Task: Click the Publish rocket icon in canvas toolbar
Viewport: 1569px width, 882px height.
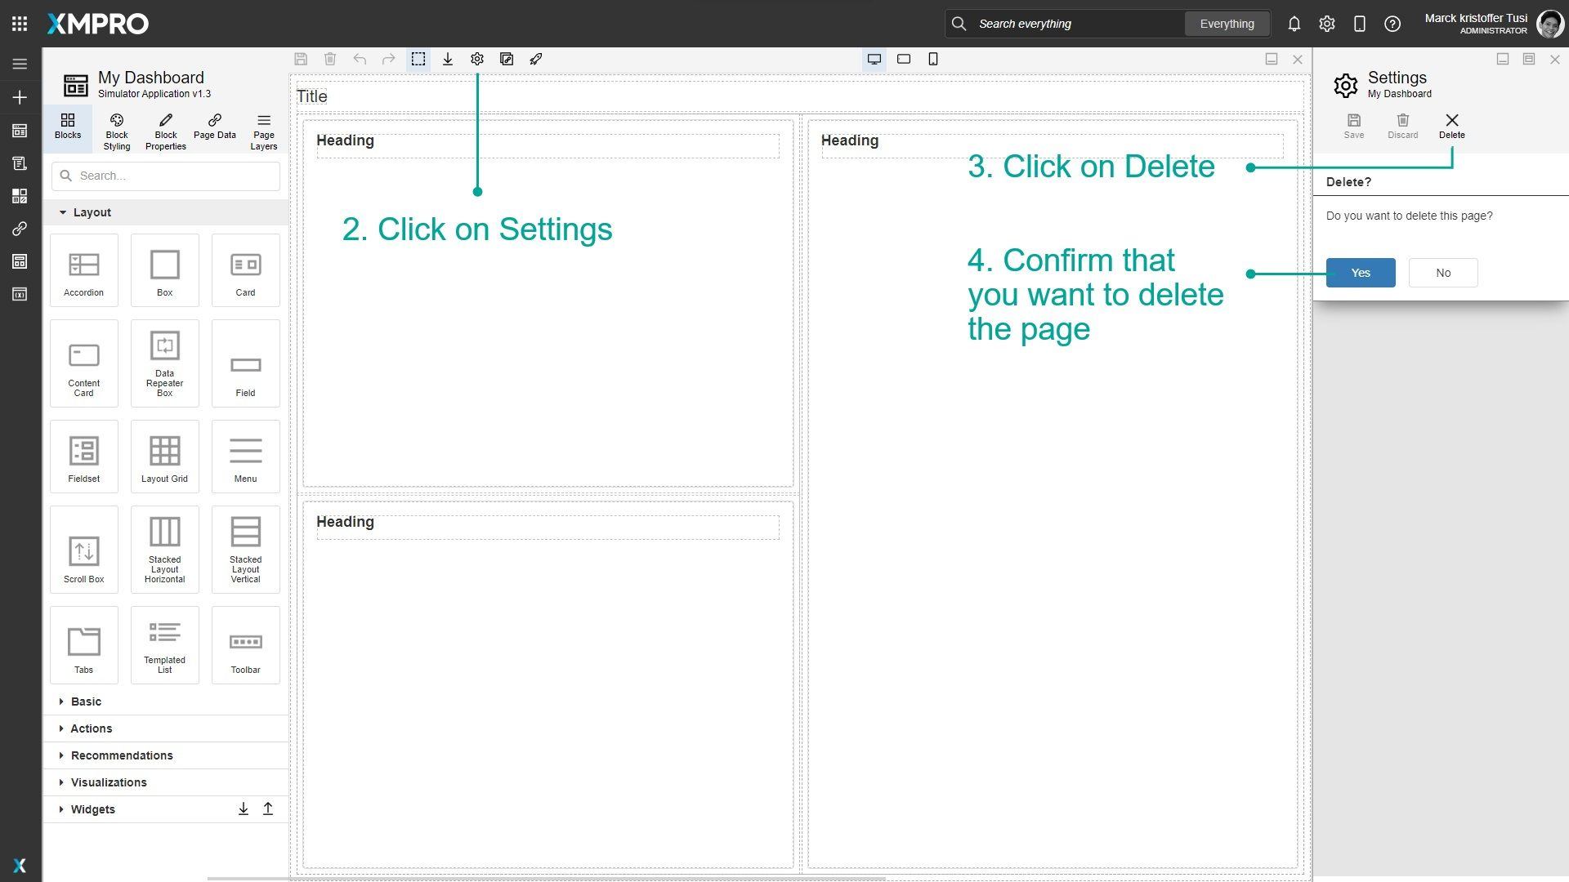Action: pyautogui.click(x=536, y=59)
